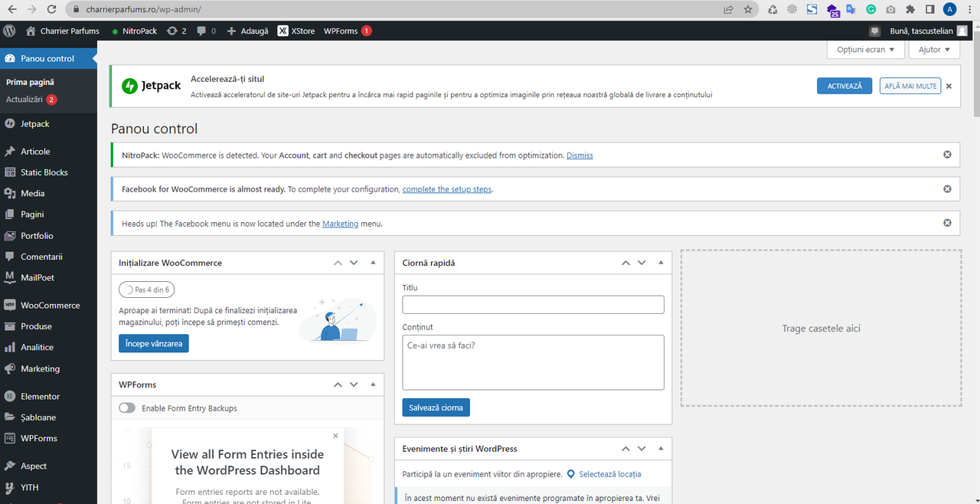Open the complete the setup steps link

tap(447, 189)
